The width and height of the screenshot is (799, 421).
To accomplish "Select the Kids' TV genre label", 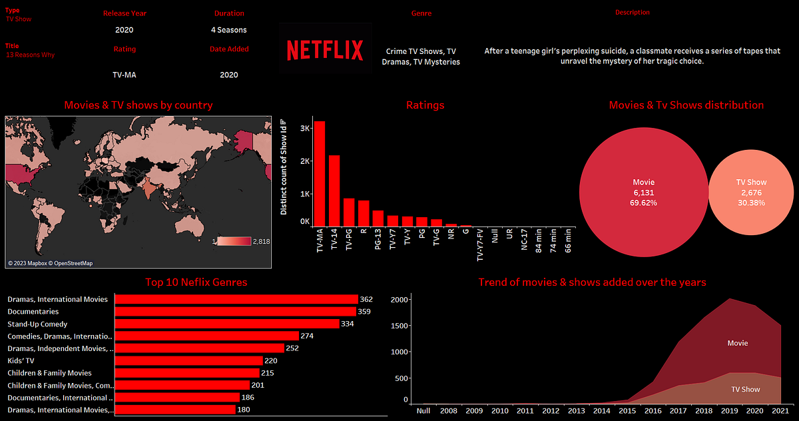I will coord(21,360).
